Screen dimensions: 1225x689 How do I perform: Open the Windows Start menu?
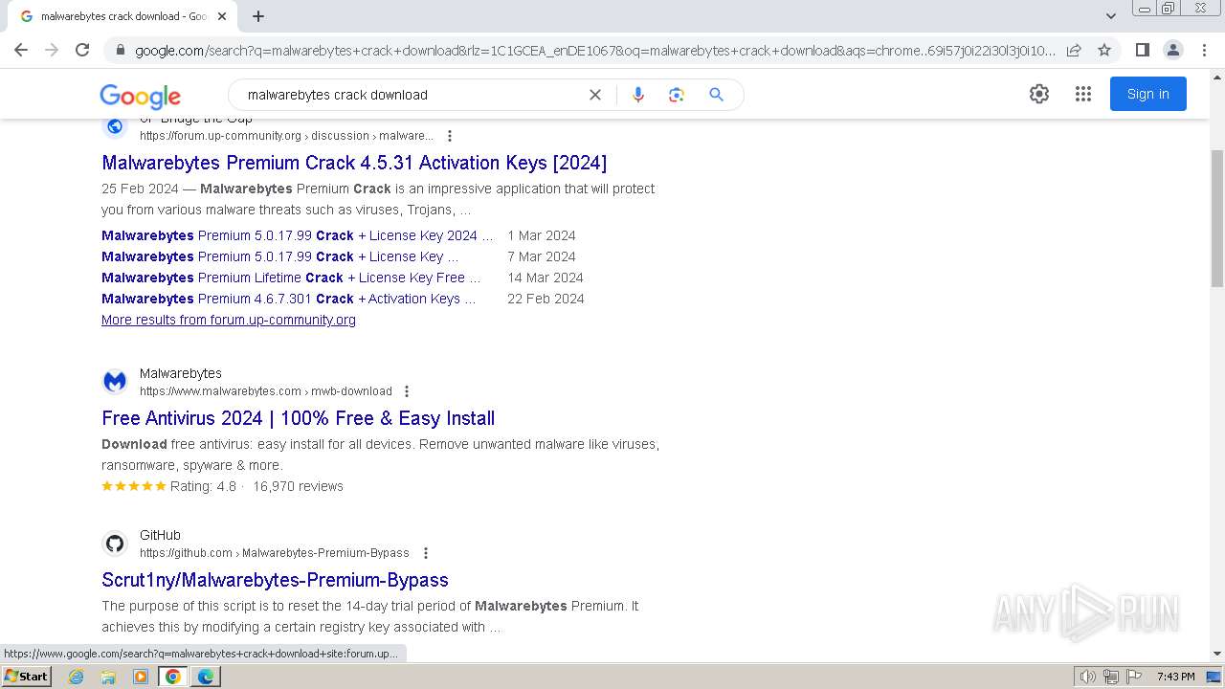pos(27,677)
